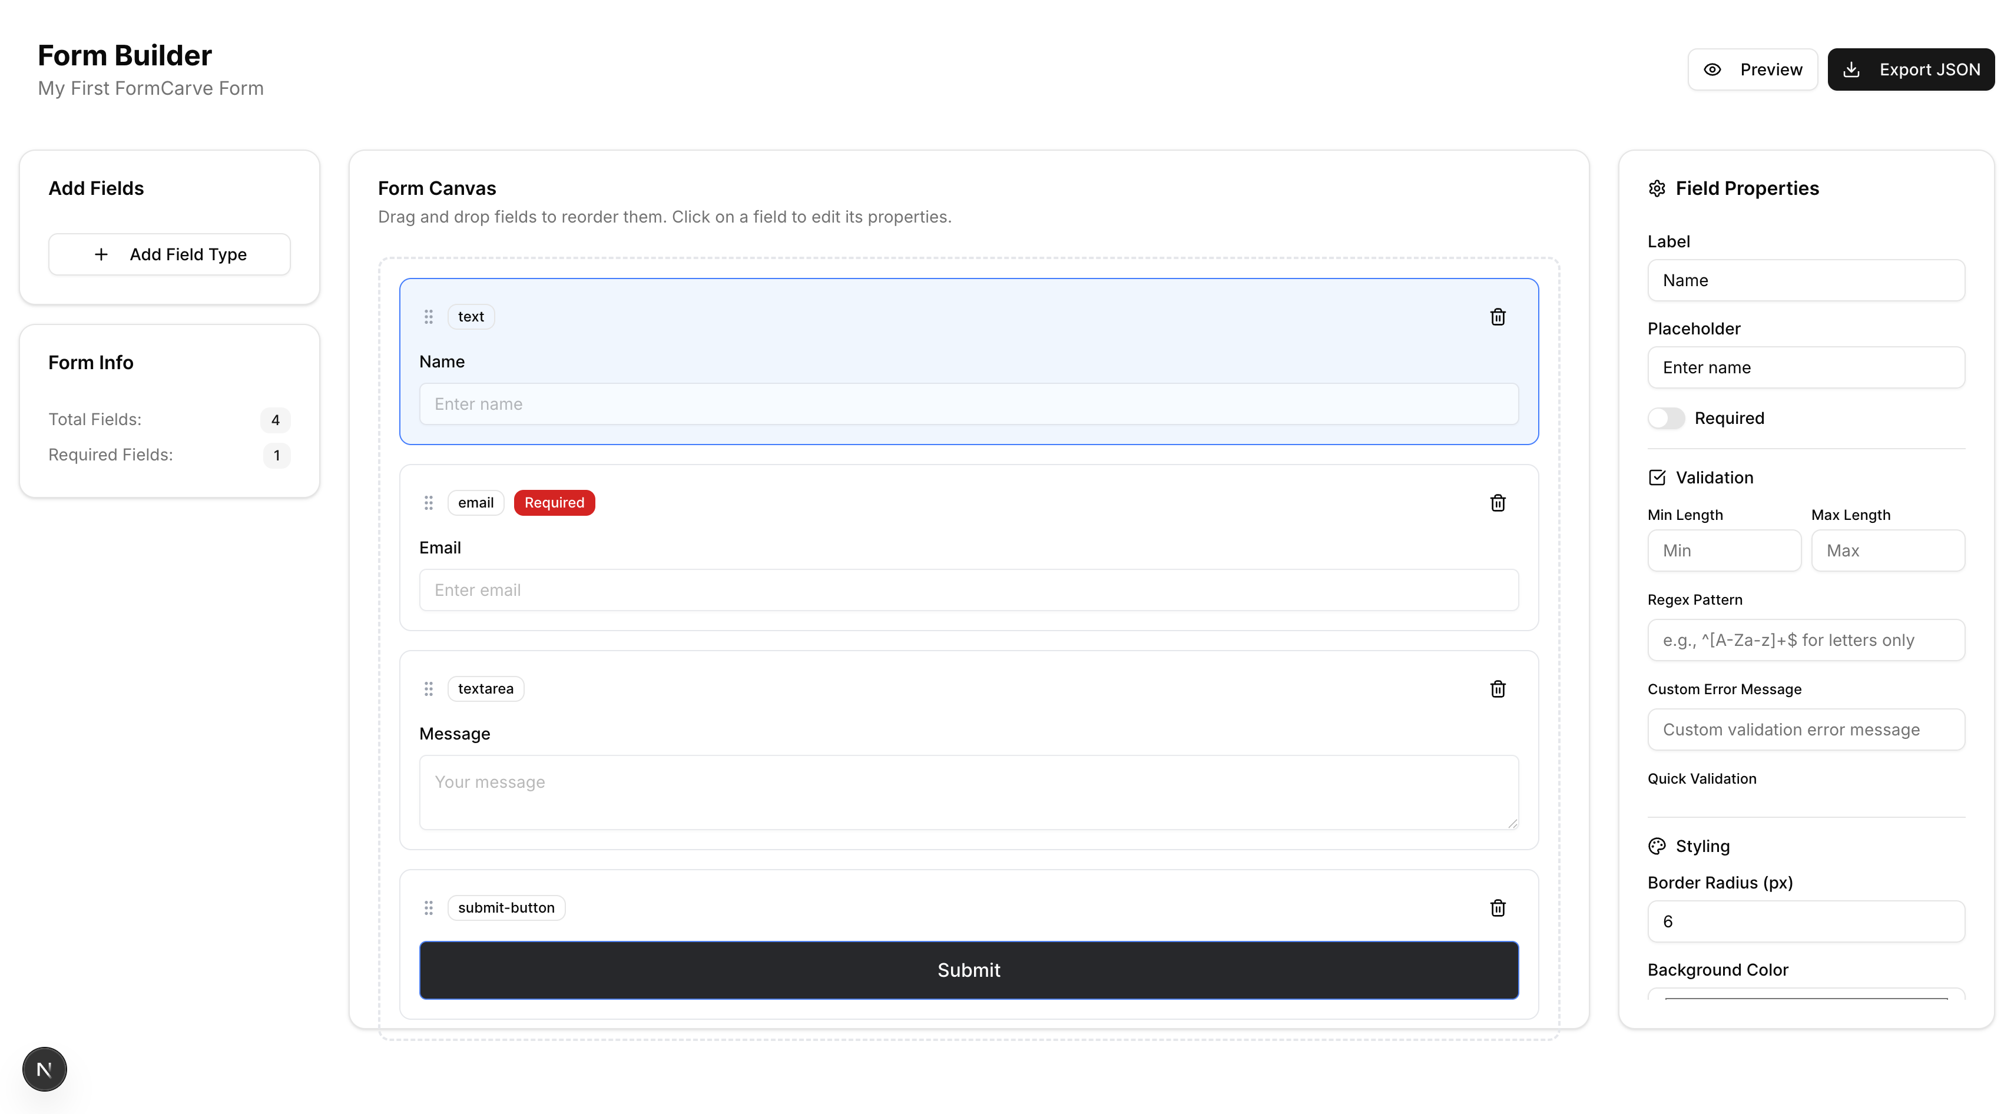This screenshot has width=2014, height=1114.
Task: Toggle the Required switch on
Action: click(x=1665, y=418)
